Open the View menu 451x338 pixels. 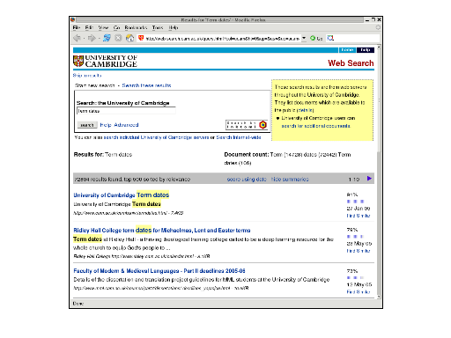coord(103,27)
